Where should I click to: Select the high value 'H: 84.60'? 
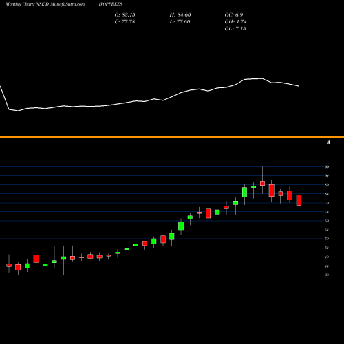180,15
